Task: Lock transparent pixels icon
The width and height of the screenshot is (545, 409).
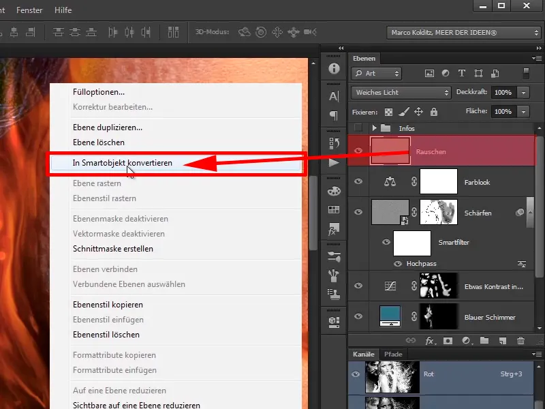Action: click(388, 112)
